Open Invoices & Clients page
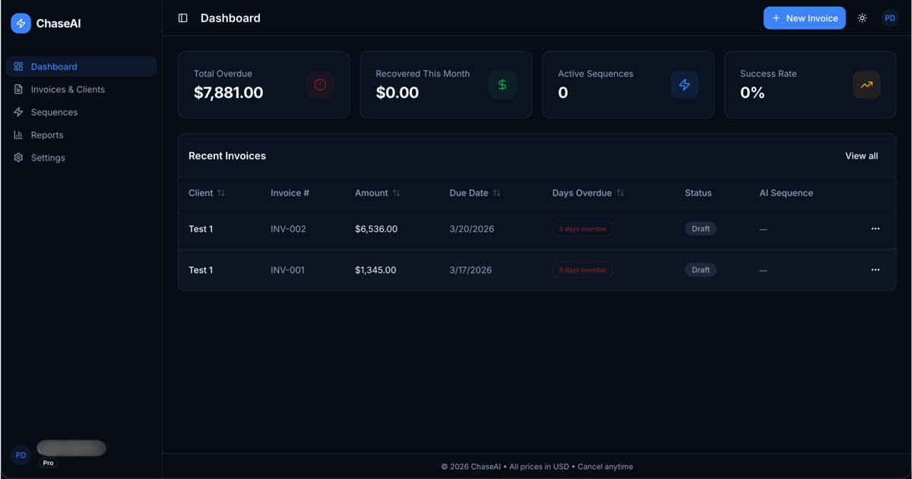This screenshot has height=479, width=912. [x=81, y=90]
